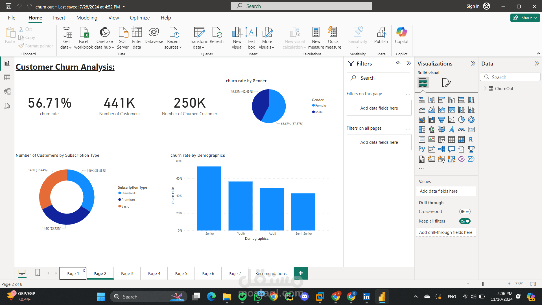Image resolution: width=542 pixels, height=305 pixels.
Task: Open the Modeling ribbon tab
Action: 87,18
